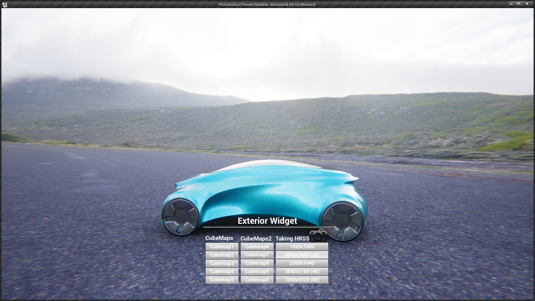Image resolution: width=535 pixels, height=301 pixels.
Task: Apply Cubemap2 environment
Action: click(222, 255)
